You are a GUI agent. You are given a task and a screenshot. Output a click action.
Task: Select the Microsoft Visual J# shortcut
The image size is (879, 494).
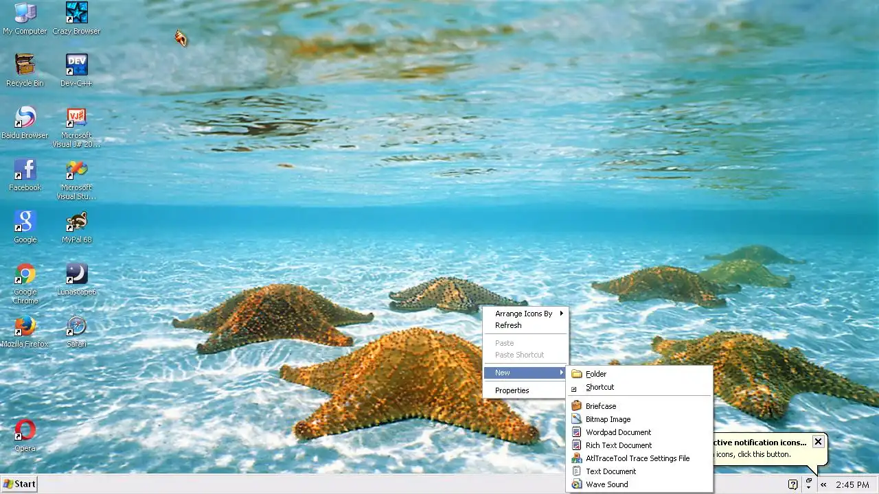coord(76,128)
